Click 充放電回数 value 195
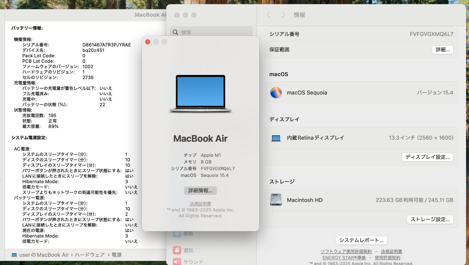The width and height of the screenshot is (469, 265). pyautogui.click(x=52, y=115)
